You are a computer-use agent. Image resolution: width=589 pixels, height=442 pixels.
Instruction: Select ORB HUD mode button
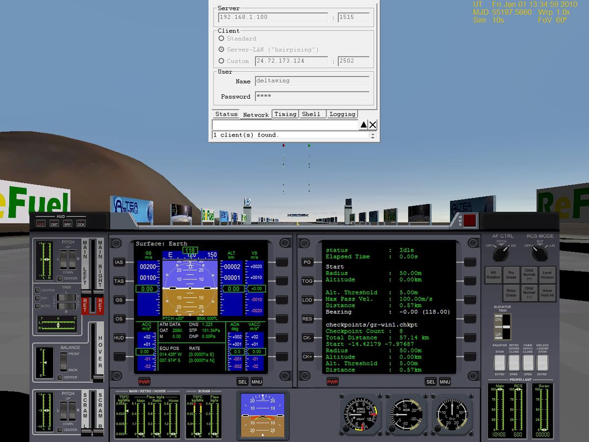54,223
